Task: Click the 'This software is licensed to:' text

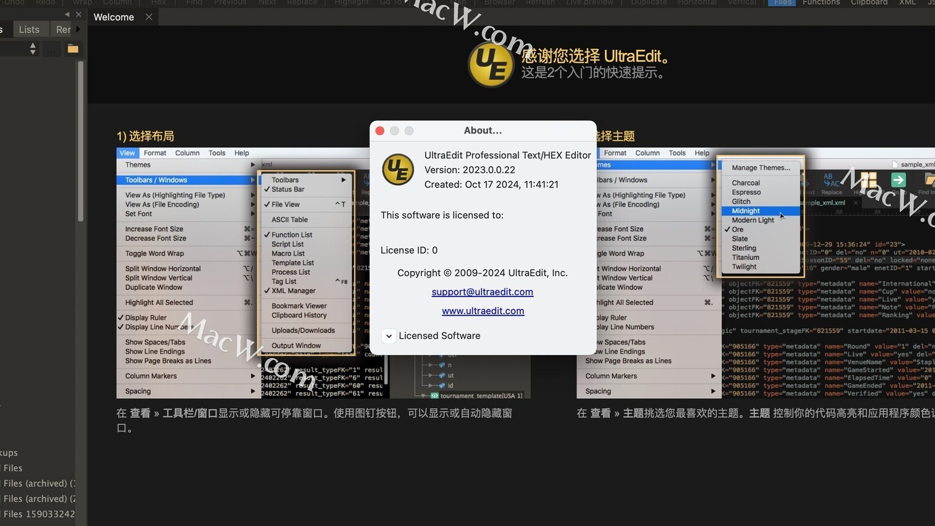Action: coord(442,215)
